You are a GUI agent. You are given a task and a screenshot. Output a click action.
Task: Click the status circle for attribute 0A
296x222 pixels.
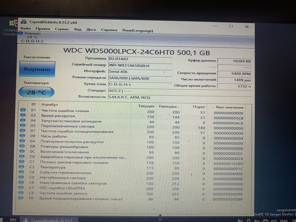coord(22,140)
